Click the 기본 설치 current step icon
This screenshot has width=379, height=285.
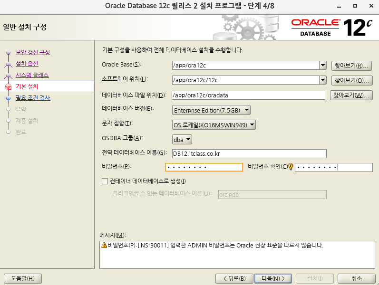pyautogui.click(x=9, y=86)
